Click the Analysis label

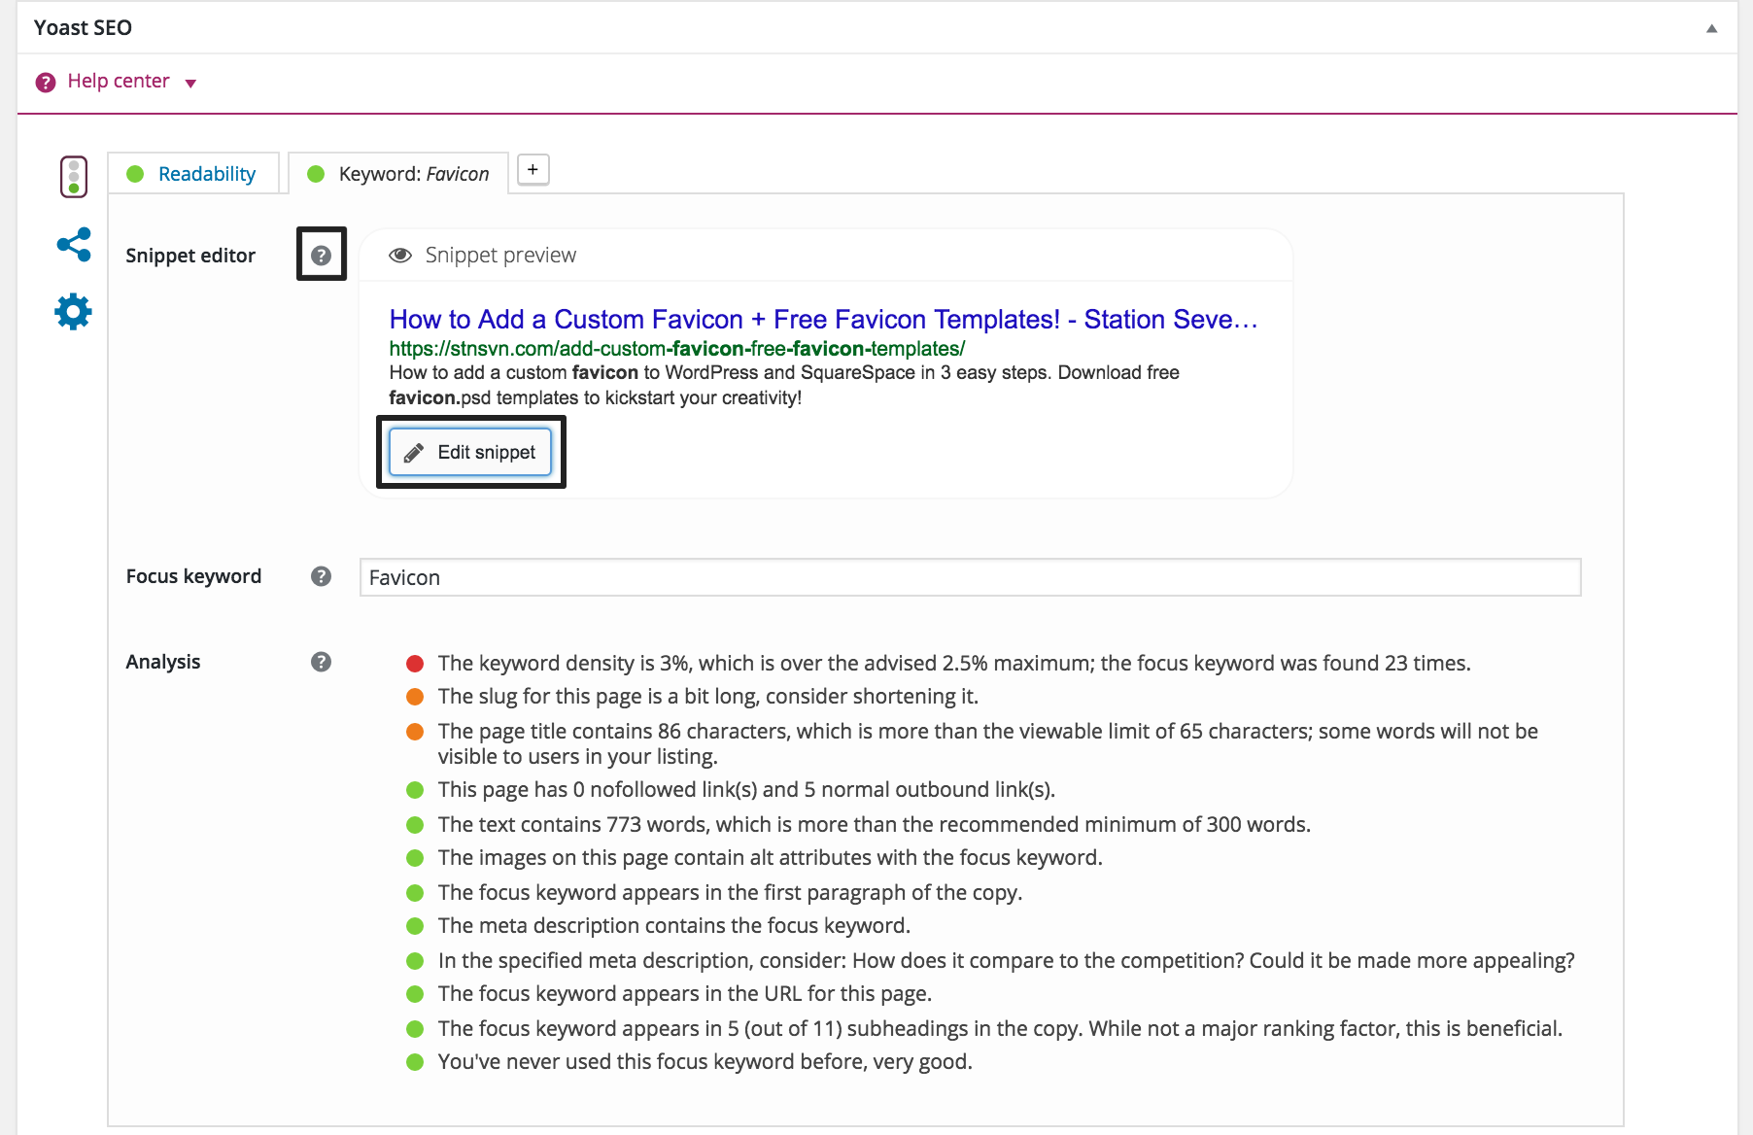tap(163, 662)
